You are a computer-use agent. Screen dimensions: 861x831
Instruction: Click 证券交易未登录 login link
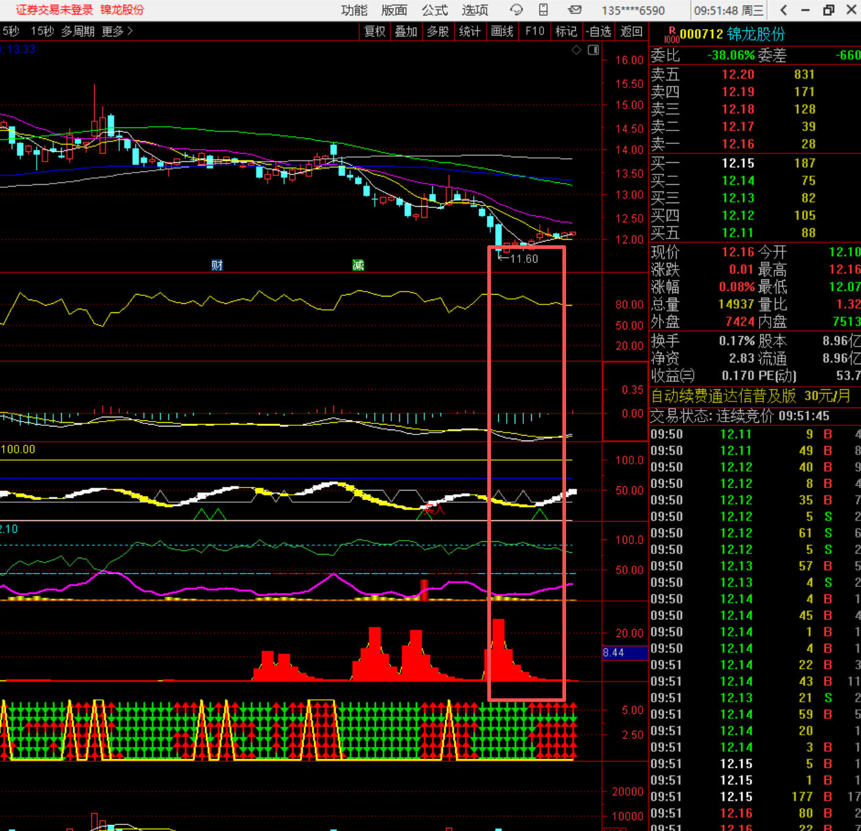(54, 10)
